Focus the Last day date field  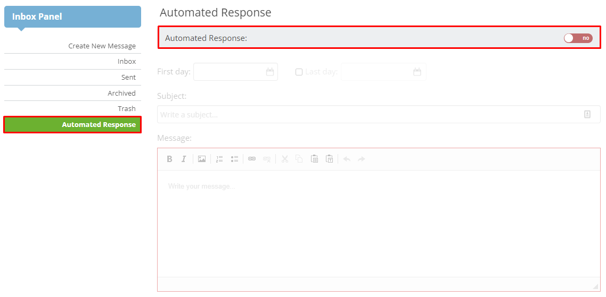click(x=383, y=72)
